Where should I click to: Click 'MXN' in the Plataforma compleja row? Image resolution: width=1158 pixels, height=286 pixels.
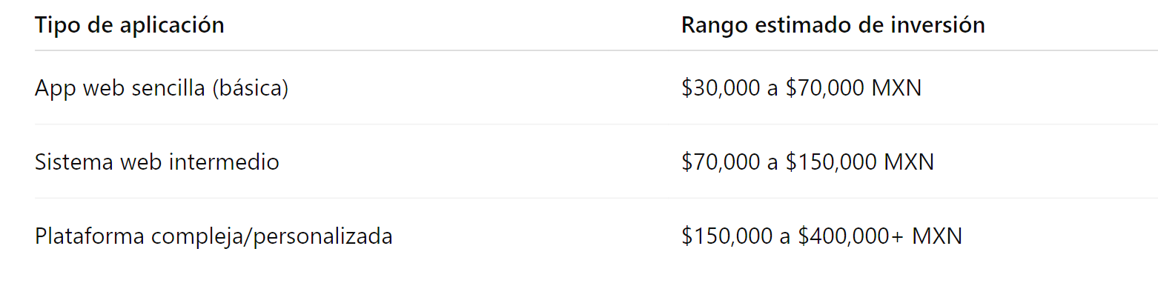[x=937, y=236]
